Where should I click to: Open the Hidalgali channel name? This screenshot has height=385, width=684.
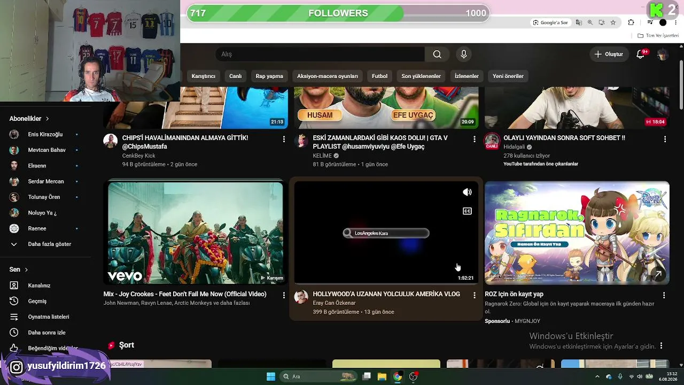click(514, 147)
